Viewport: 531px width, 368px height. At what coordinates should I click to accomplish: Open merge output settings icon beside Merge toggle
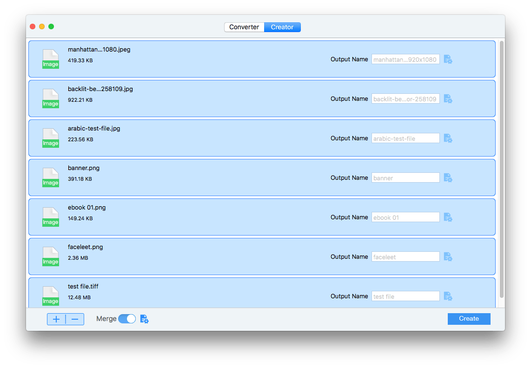click(144, 319)
